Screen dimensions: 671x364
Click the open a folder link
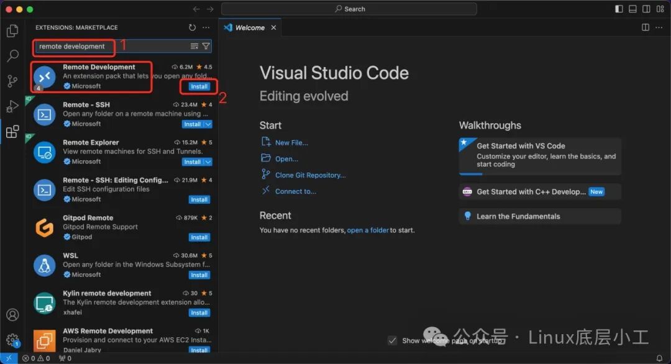368,230
